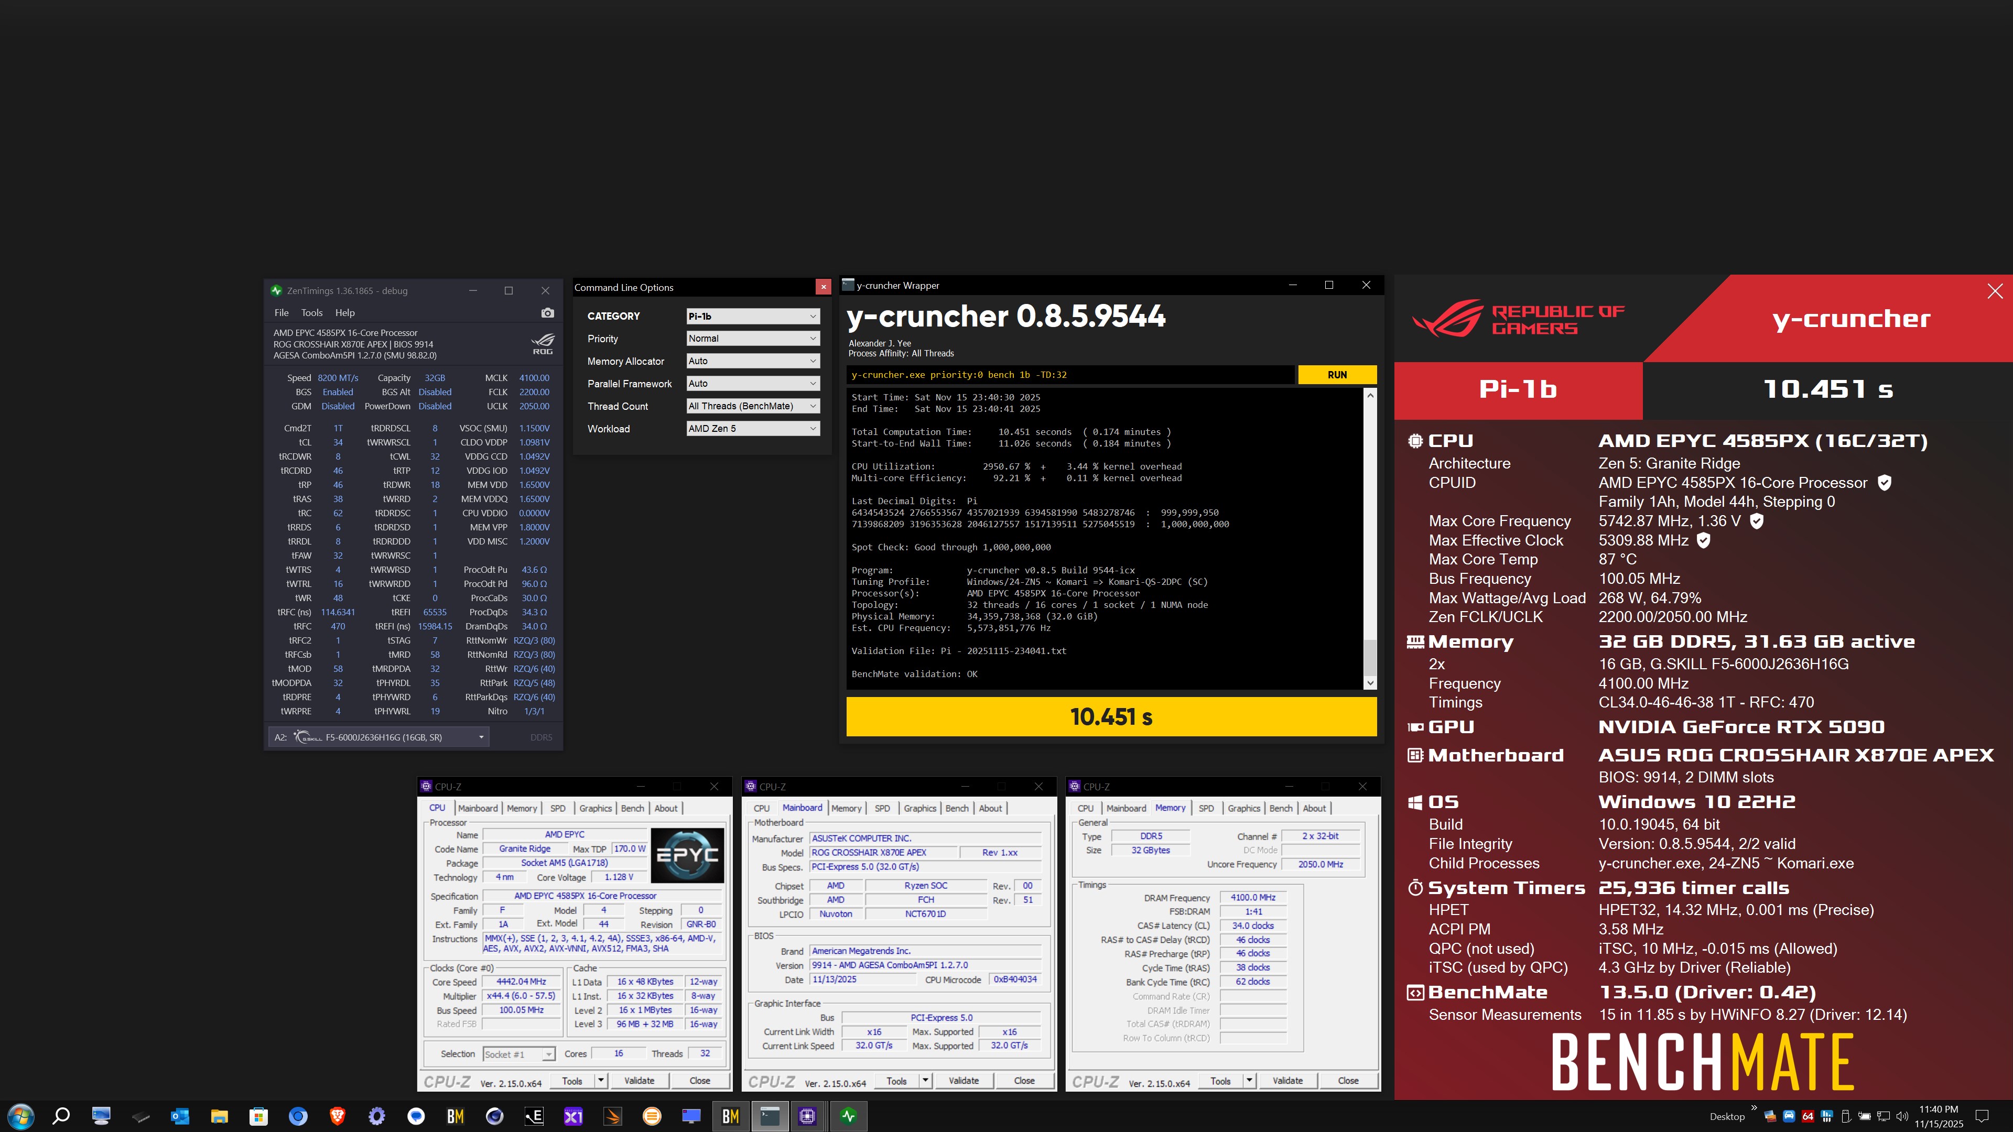Click the ZenTimings taskbar icon
The image size is (2013, 1132).
(849, 1116)
